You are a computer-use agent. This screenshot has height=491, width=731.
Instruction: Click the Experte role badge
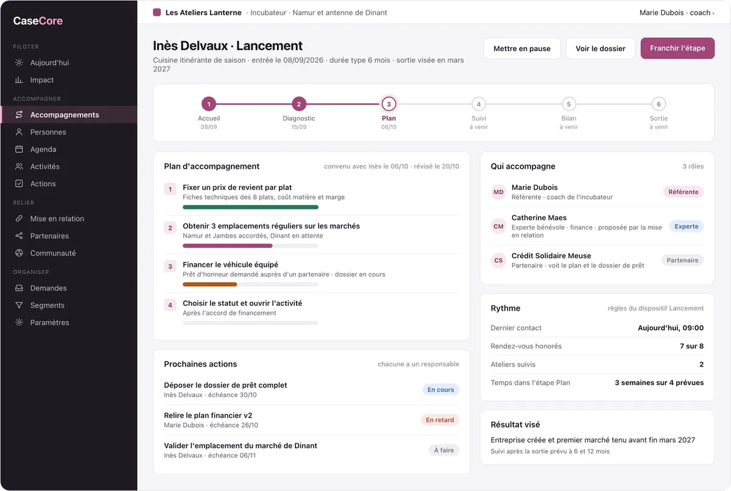point(687,226)
